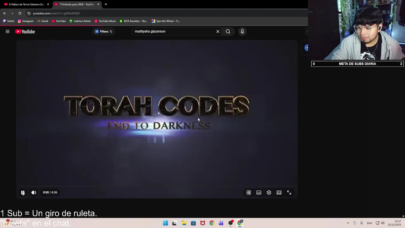Screen dimensions: 405x228
Task: Close the '6 Videos de Terror Extremo' tab
Action: pyautogui.click(x=48, y=4)
